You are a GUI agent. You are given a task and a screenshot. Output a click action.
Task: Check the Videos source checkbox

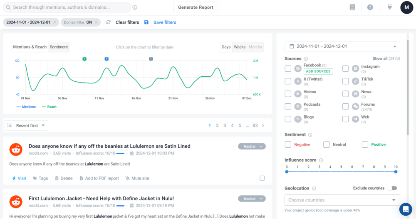[x=288, y=94]
